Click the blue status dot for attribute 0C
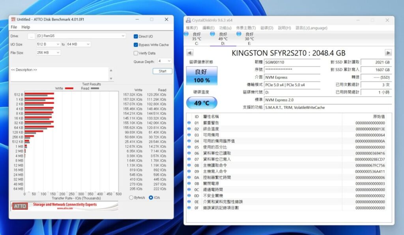 [x=189, y=189]
